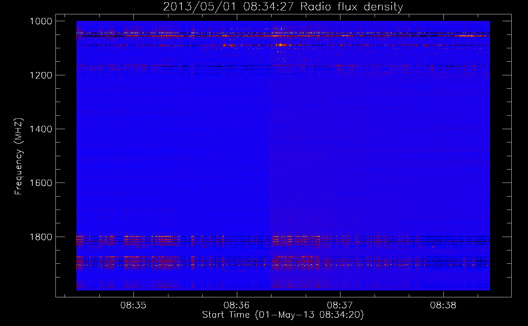Click the 08:36 time tick label
Image resolution: width=528 pixels, height=326 pixels.
coord(237,305)
